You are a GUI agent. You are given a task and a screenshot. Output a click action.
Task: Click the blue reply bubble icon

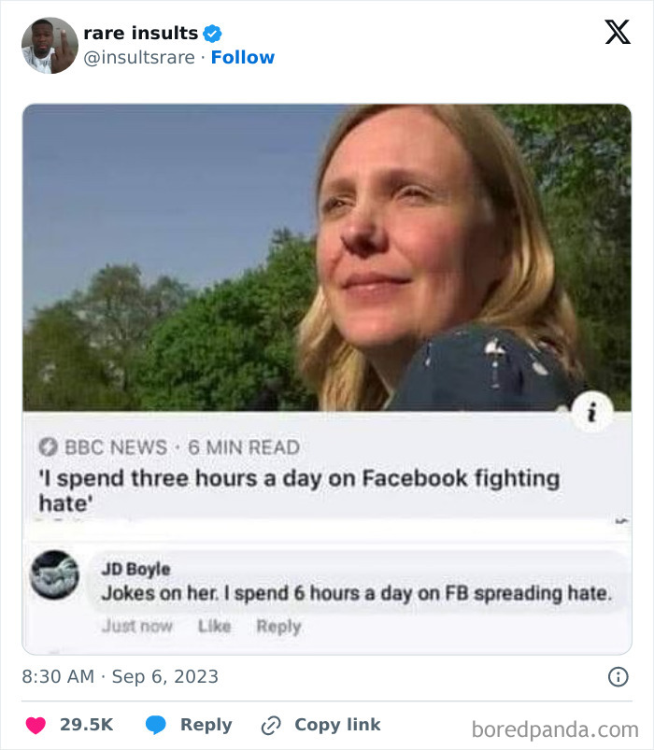[156, 725]
